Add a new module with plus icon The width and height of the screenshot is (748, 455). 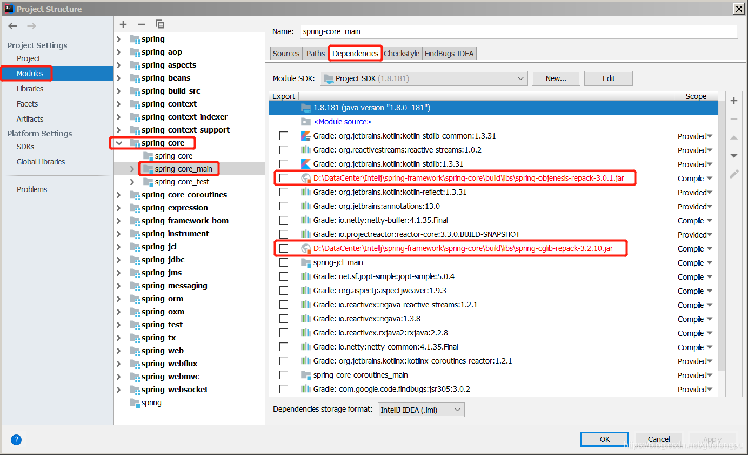point(123,24)
